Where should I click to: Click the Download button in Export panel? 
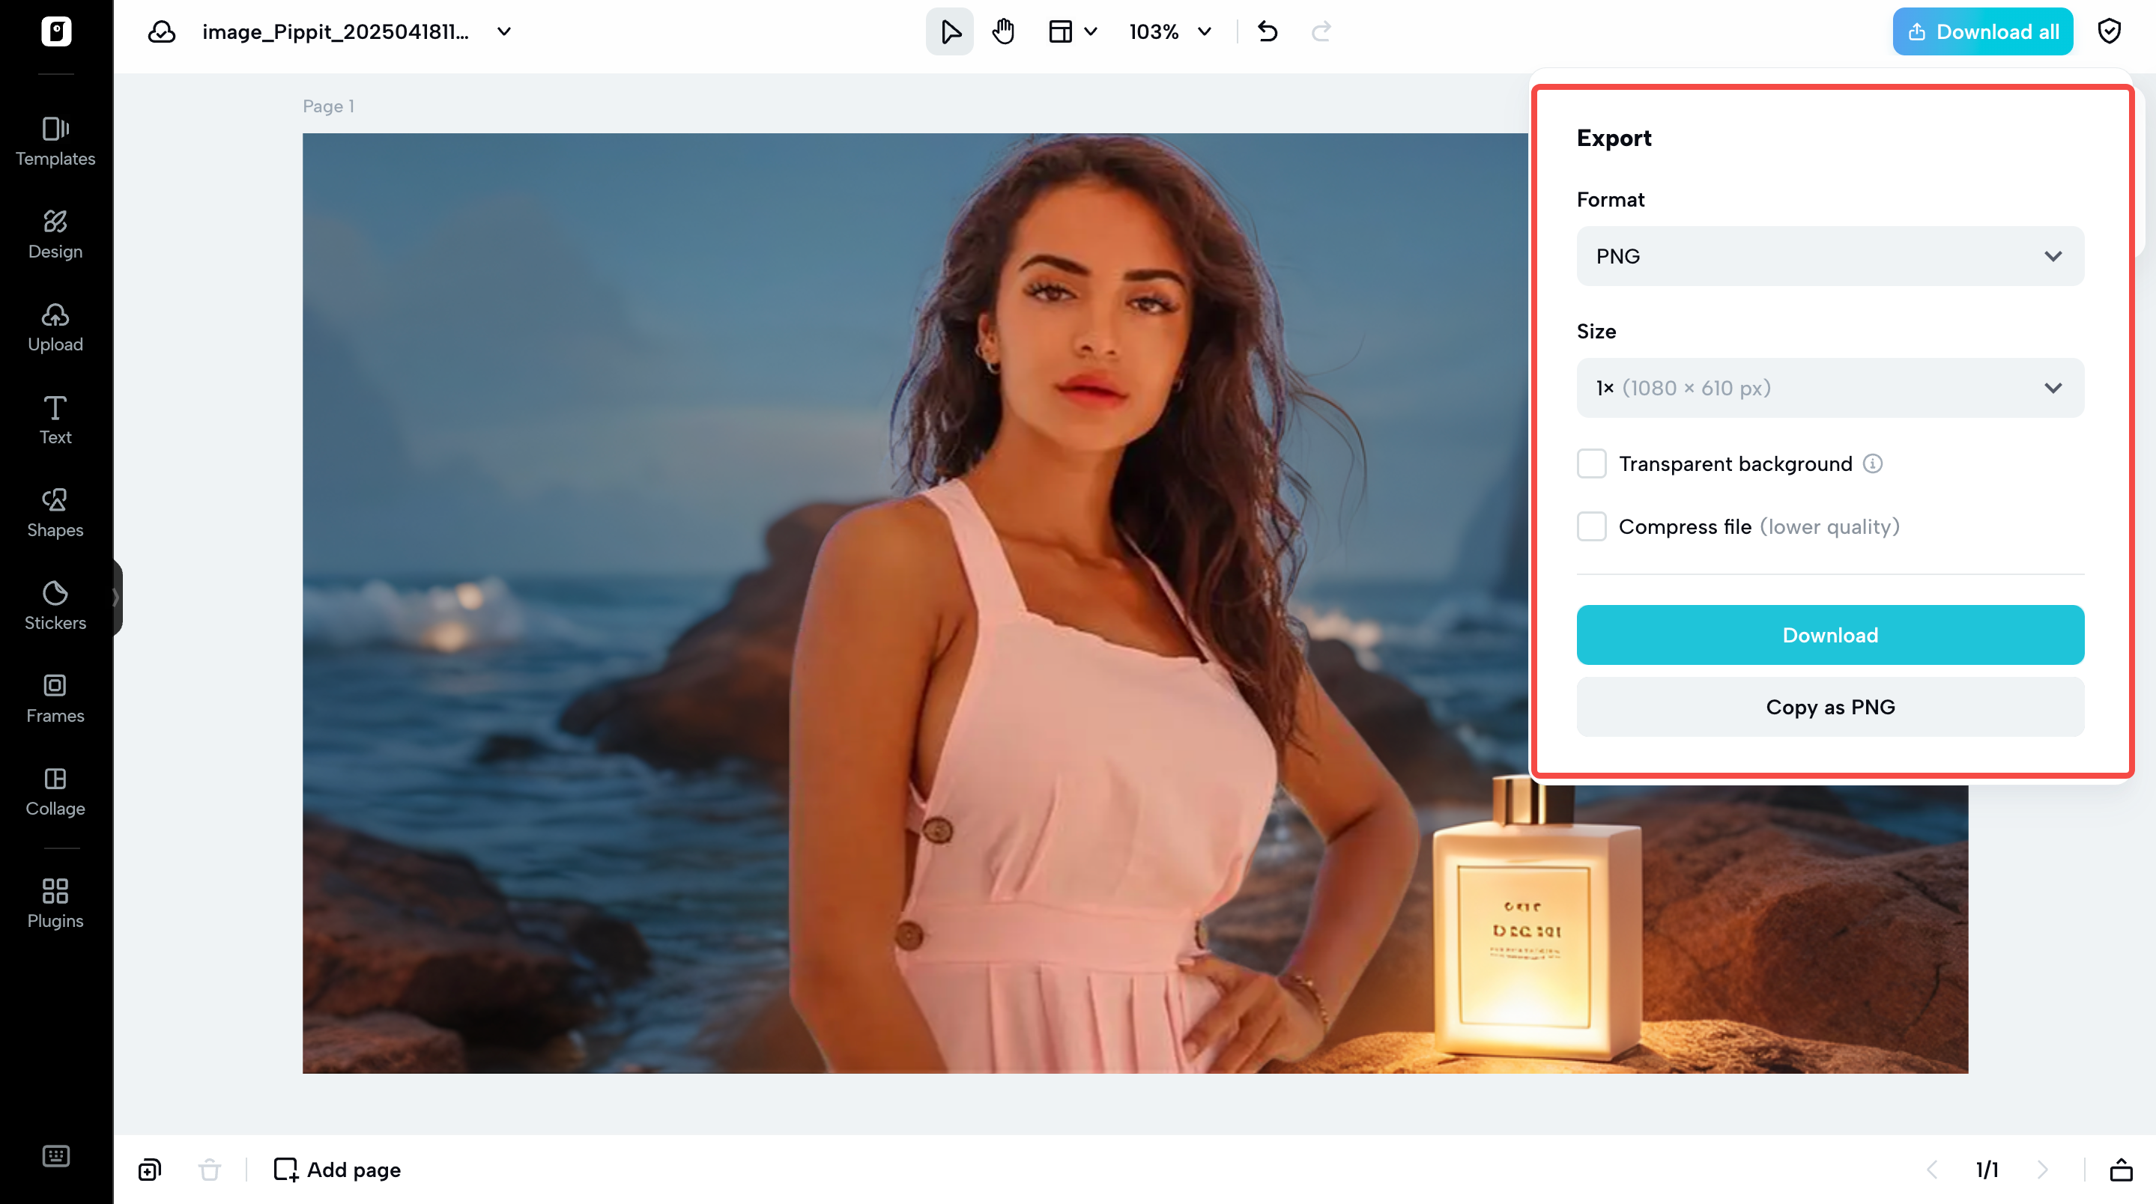[x=1829, y=634]
